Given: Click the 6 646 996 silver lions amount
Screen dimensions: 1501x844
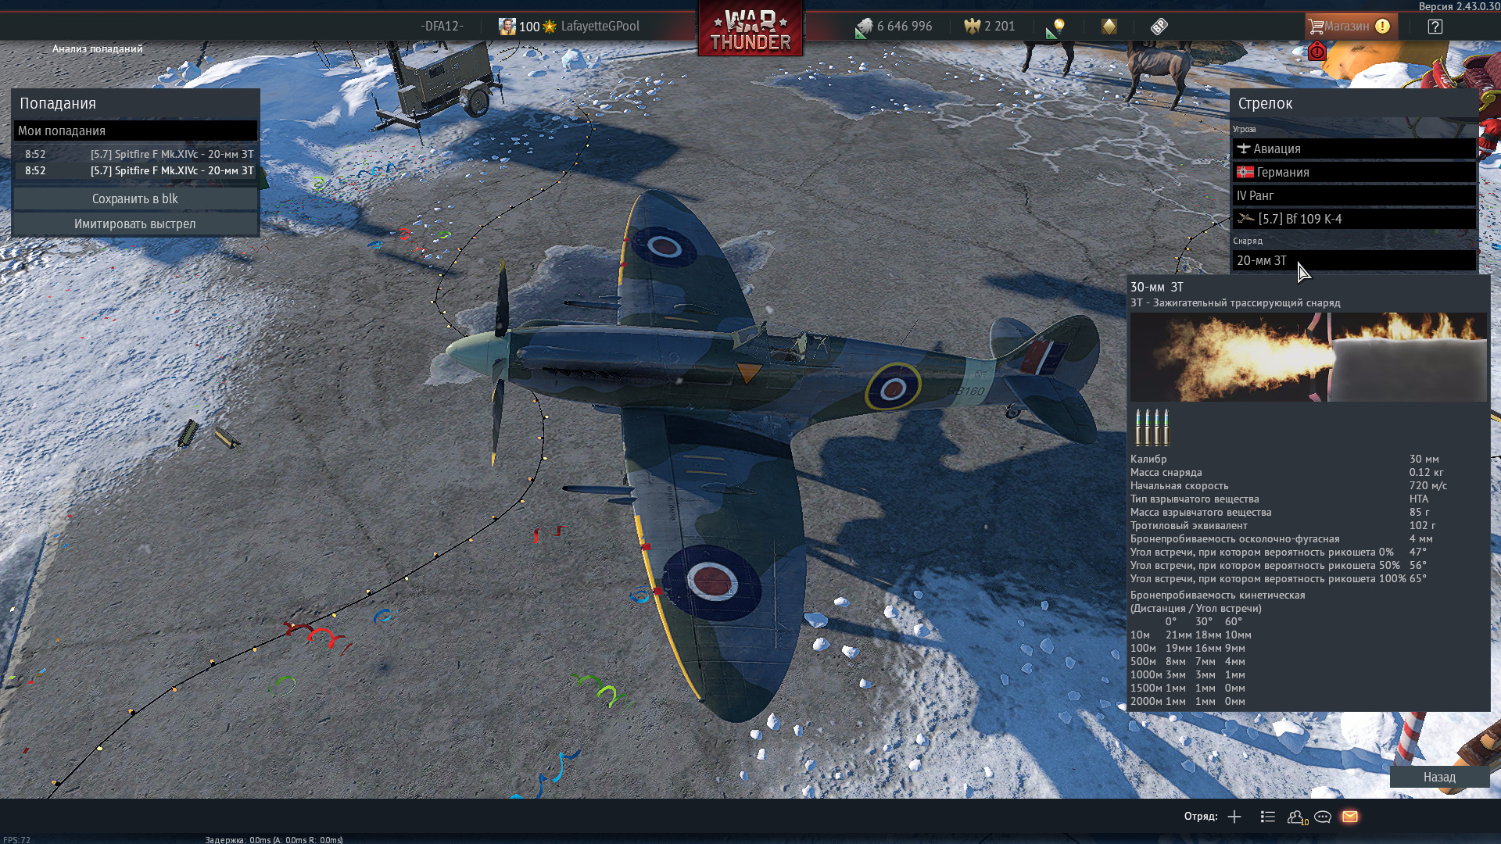Looking at the screenshot, I should click(x=905, y=27).
